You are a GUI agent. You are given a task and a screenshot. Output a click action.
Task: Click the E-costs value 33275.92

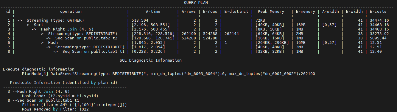click(379, 34)
